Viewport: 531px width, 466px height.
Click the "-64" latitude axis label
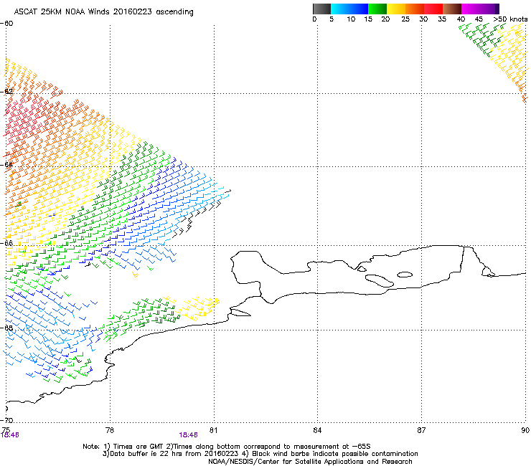pyautogui.click(x=6, y=165)
